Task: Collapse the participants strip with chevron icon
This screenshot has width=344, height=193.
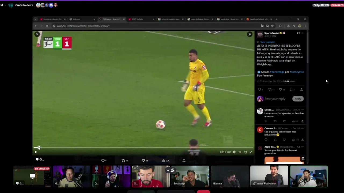Action: pos(168,170)
